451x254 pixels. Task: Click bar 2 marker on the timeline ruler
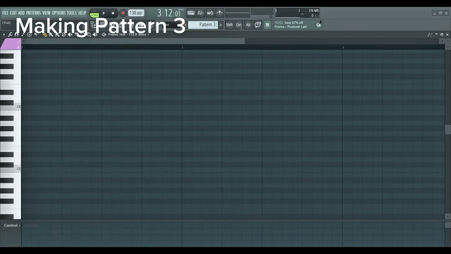(183, 47)
